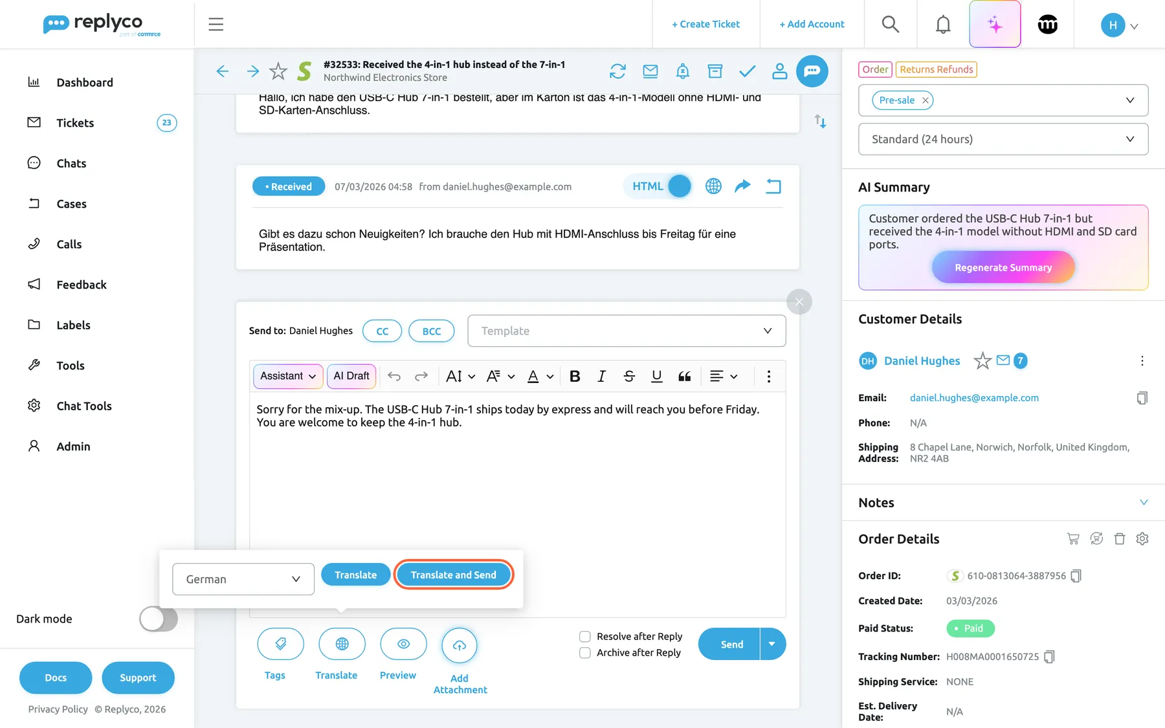The height and width of the screenshot is (728, 1165).
Task: Open the Standard (24 hours) dropdown
Action: tap(1003, 139)
